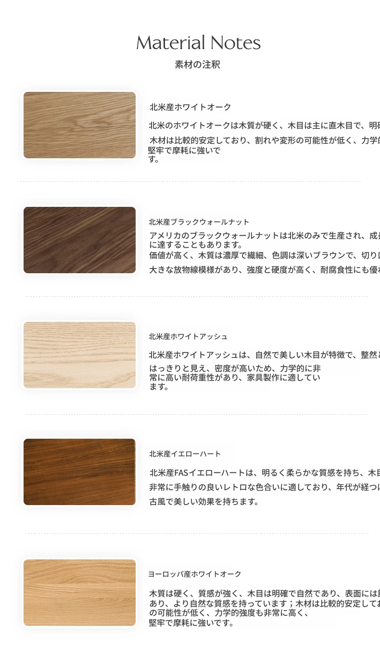Image resolution: width=380 pixels, height=647 pixels.
Task: Click the 北米産ホワイトアッシュ title
Action: tap(188, 336)
